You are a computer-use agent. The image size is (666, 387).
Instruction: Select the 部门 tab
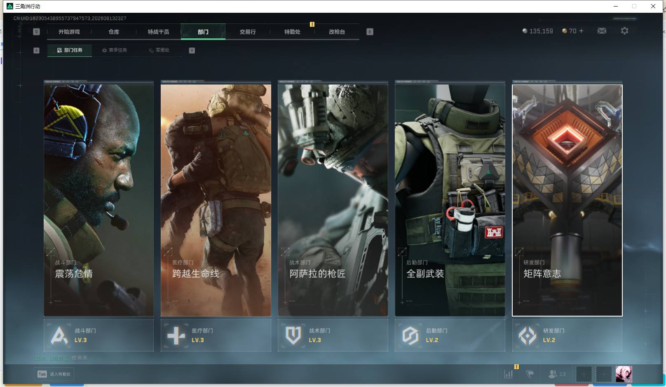pyautogui.click(x=203, y=32)
